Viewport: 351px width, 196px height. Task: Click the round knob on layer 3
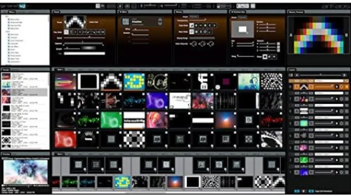coord(342,148)
